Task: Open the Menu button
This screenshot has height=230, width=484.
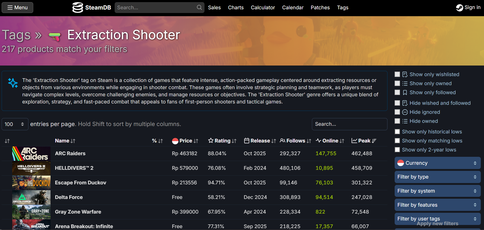Action: point(18,7)
